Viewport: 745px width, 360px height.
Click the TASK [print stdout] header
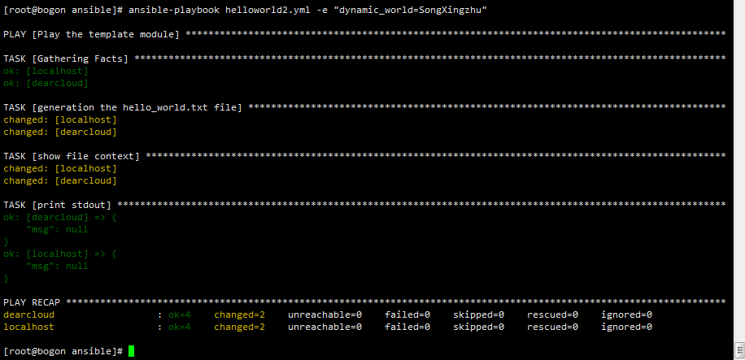click(x=57, y=205)
